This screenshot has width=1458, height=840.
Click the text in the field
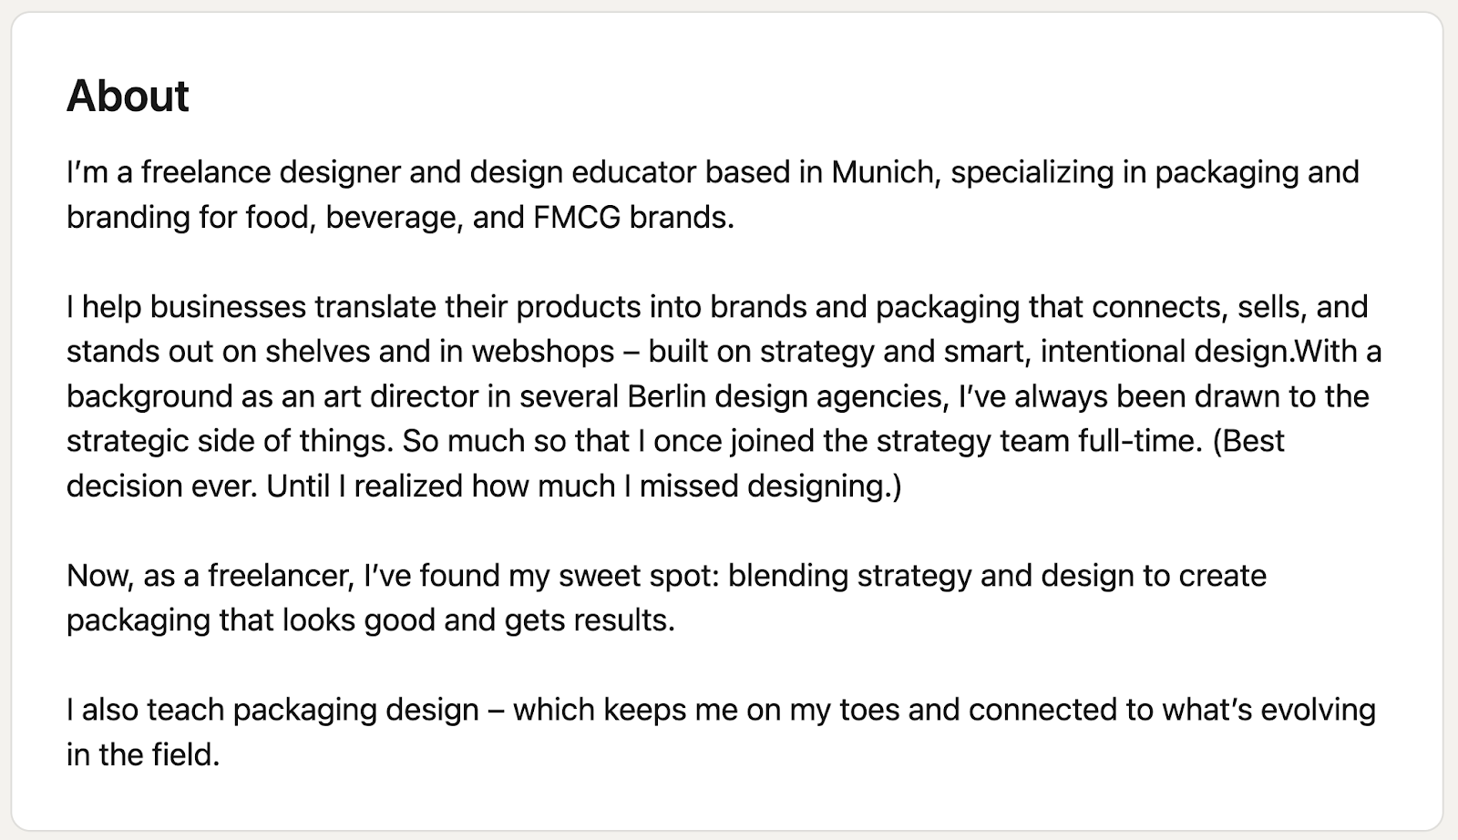[x=142, y=754]
